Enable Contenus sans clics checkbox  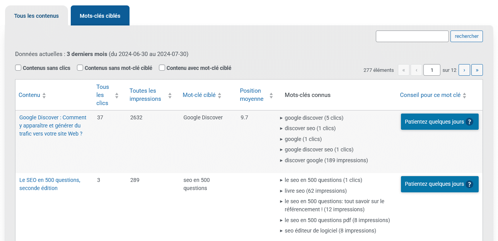coord(18,68)
